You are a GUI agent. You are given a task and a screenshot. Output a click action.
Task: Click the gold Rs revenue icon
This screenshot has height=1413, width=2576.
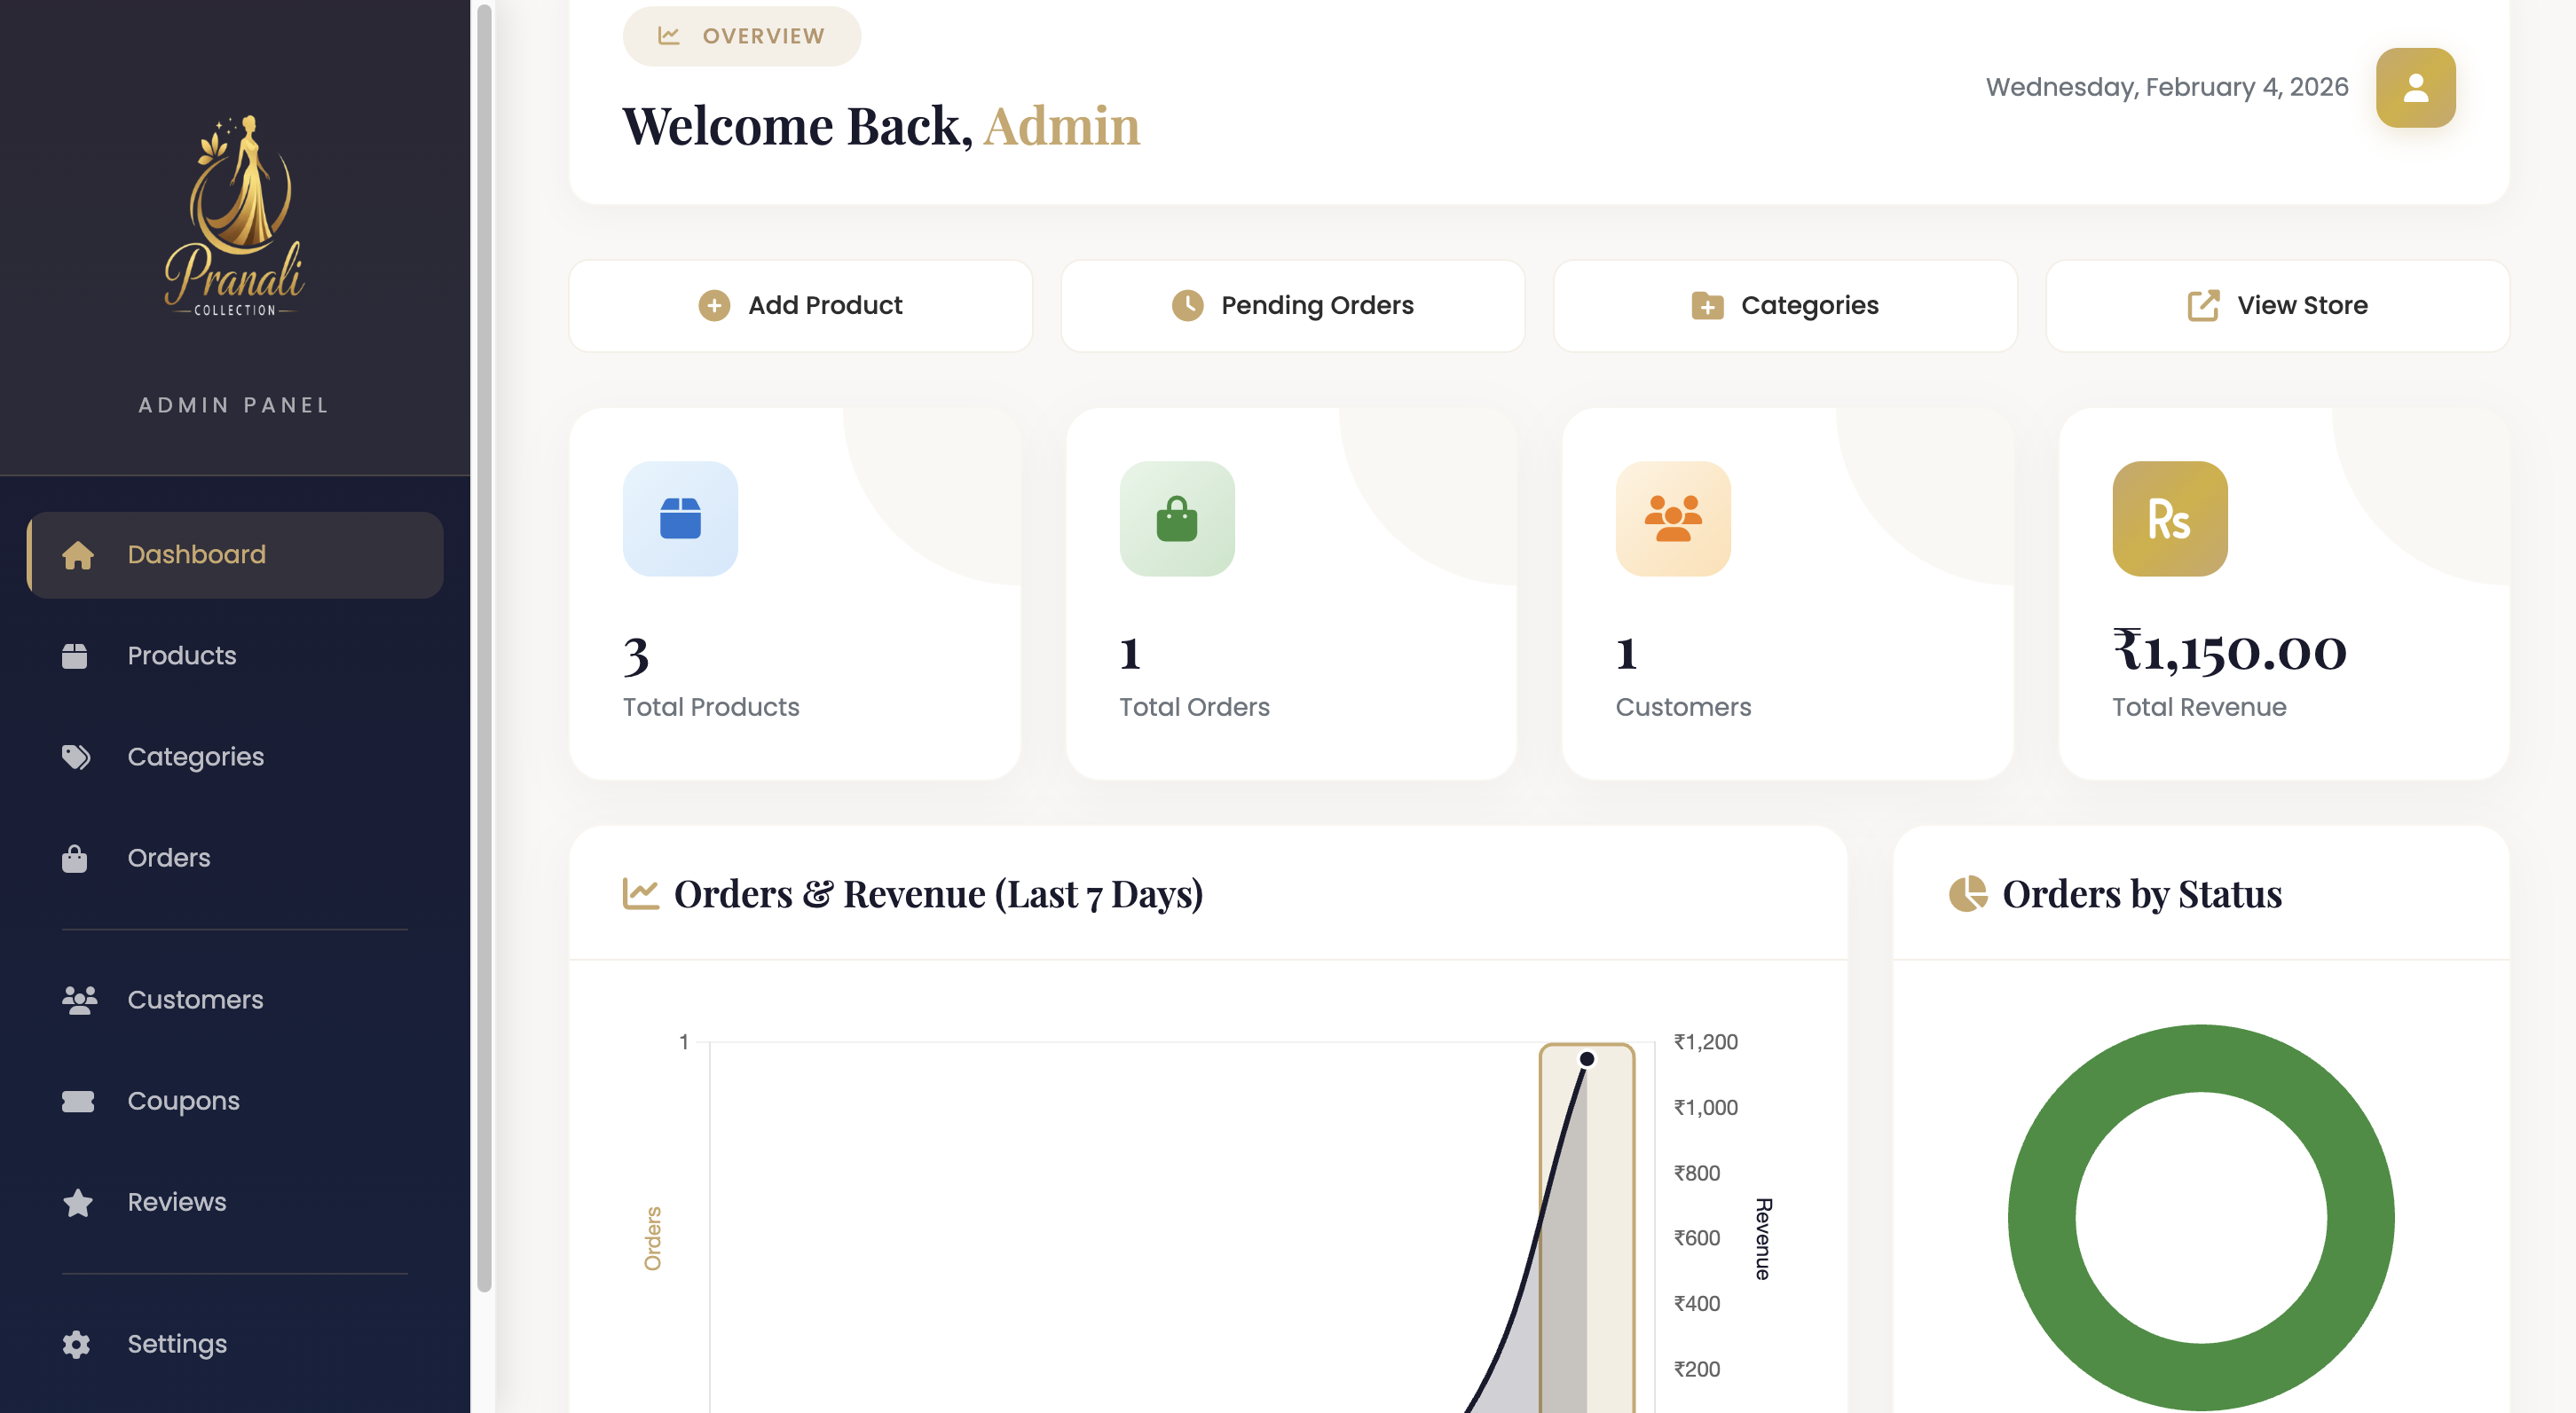(2169, 519)
